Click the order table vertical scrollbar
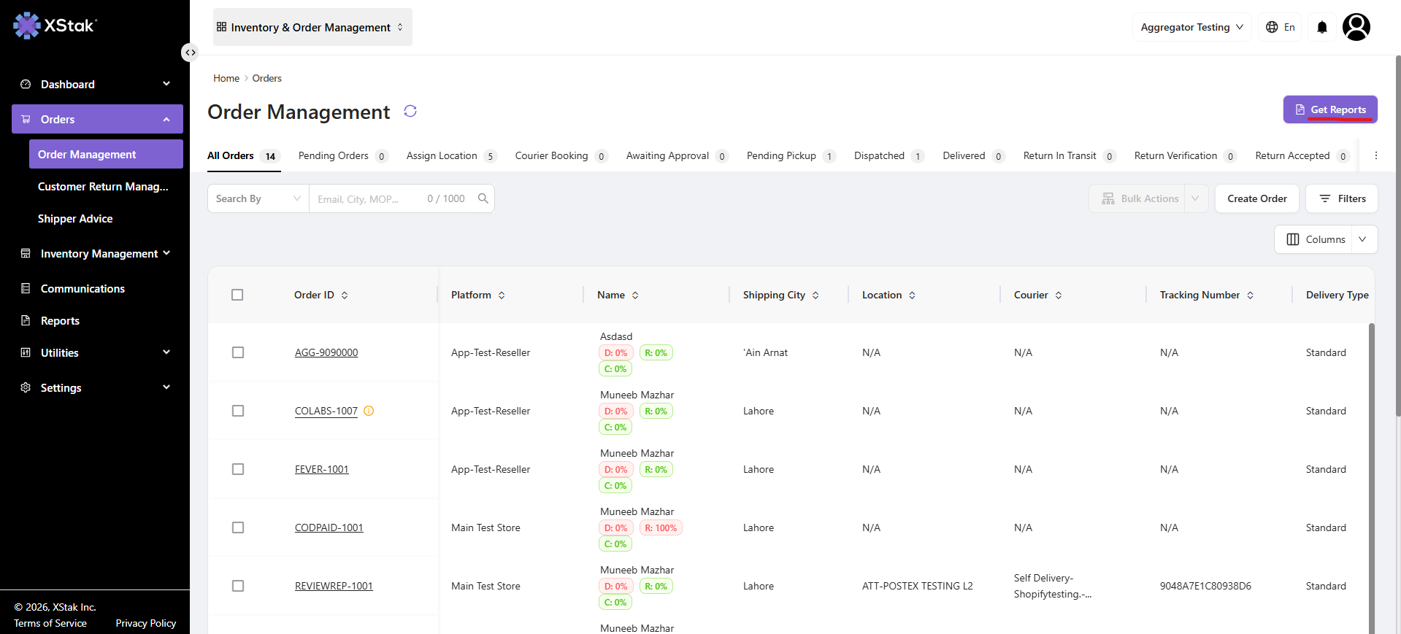Image resolution: width=1401 pixels, height=634 pixels. click(x=1371, y=478)
